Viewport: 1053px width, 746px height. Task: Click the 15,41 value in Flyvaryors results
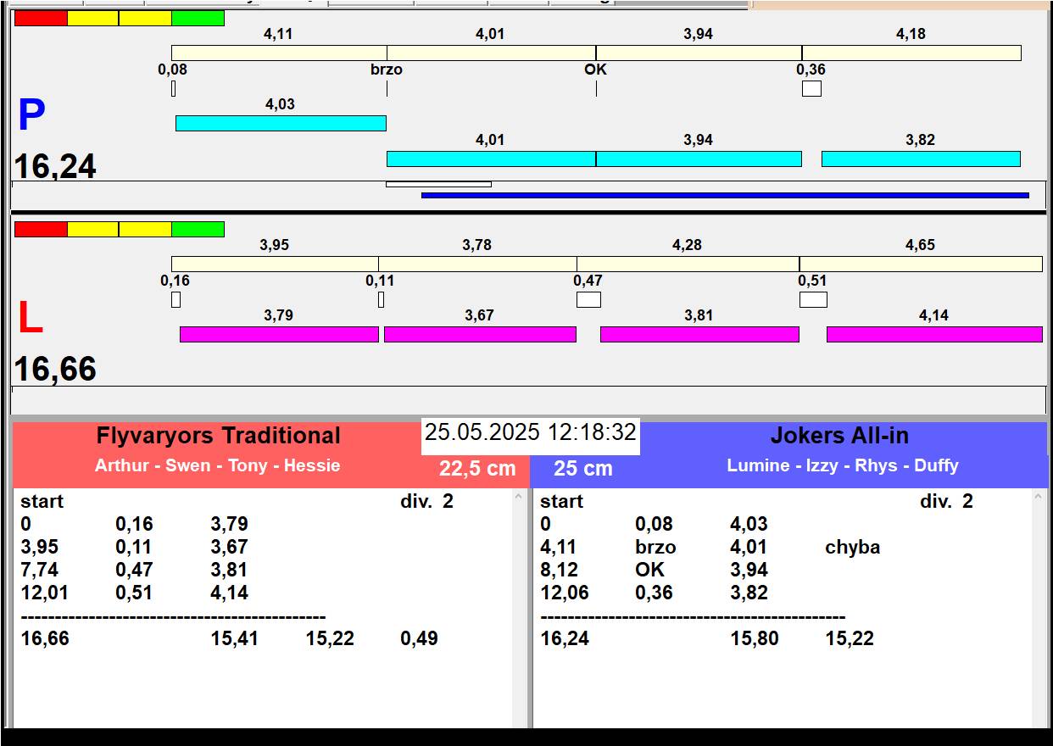pos(234,639)
